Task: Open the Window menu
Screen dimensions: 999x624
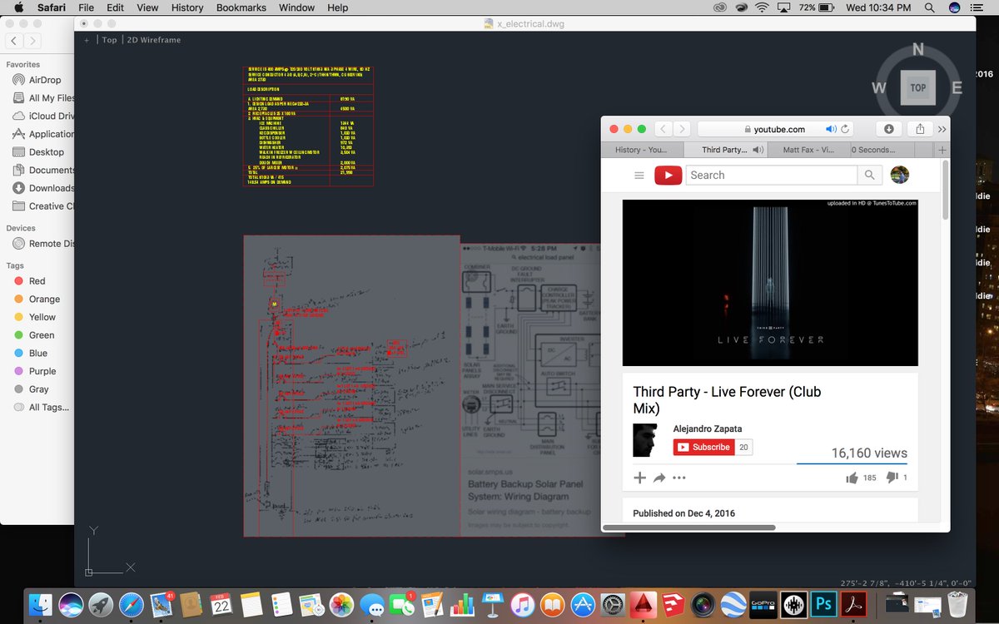Action: 296,7
